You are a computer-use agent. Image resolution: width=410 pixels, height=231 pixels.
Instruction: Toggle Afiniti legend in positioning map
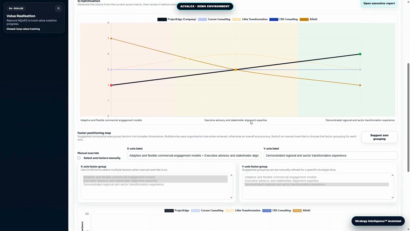[302, 210]
